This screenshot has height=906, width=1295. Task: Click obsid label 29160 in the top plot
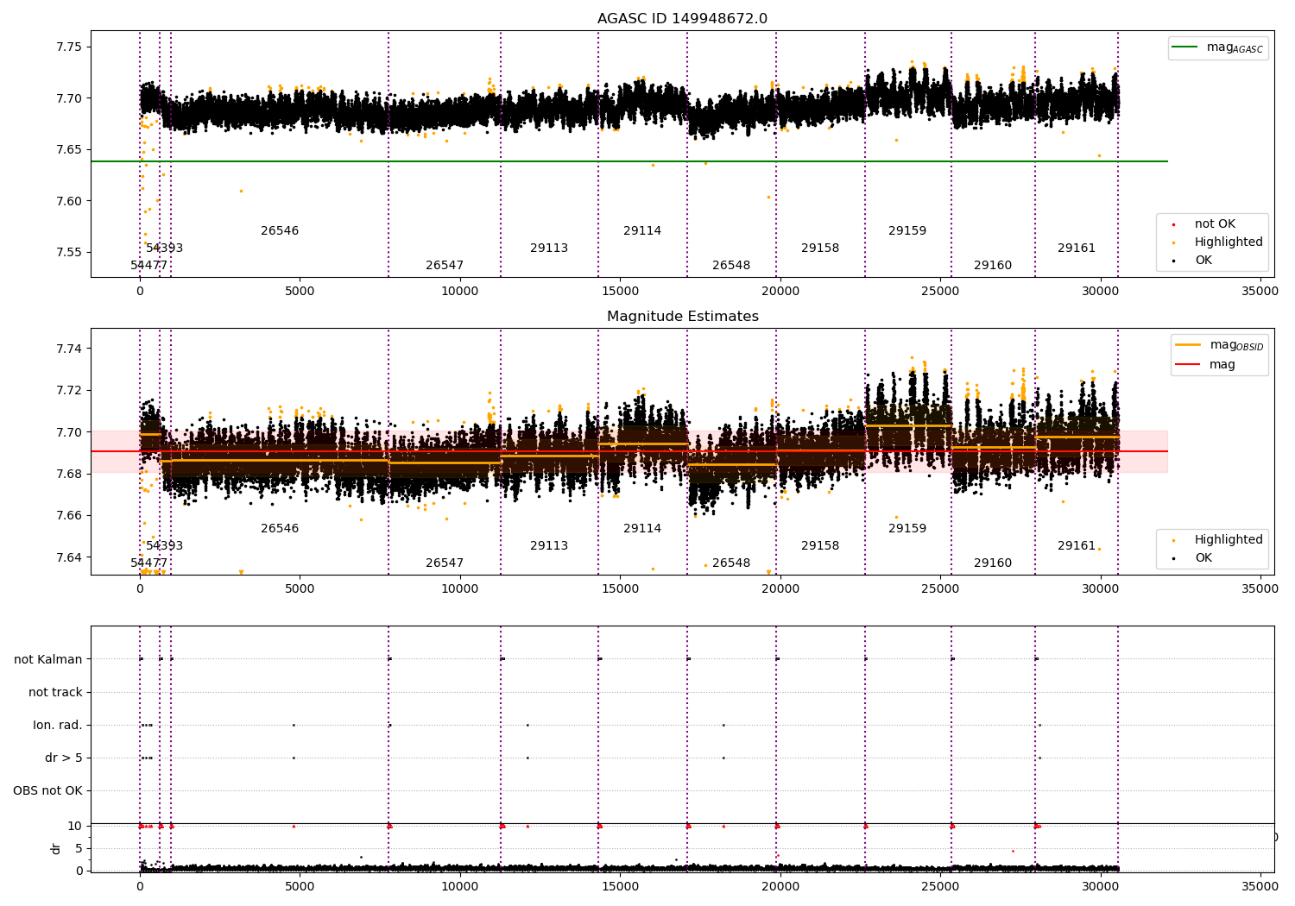[993, 266]
